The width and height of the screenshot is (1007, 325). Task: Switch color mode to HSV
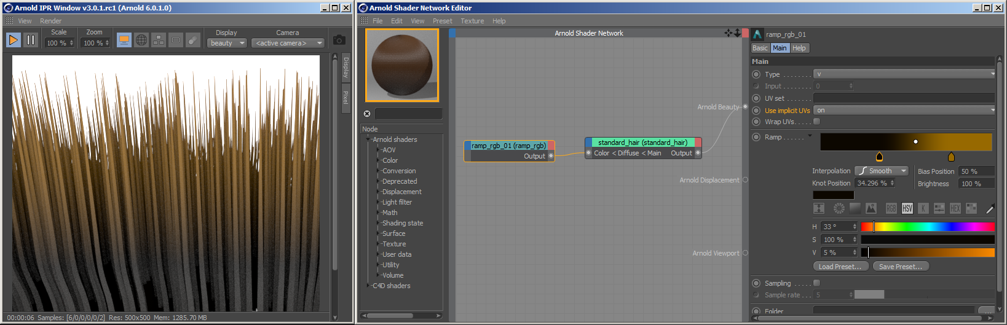[x=907, y=208]
